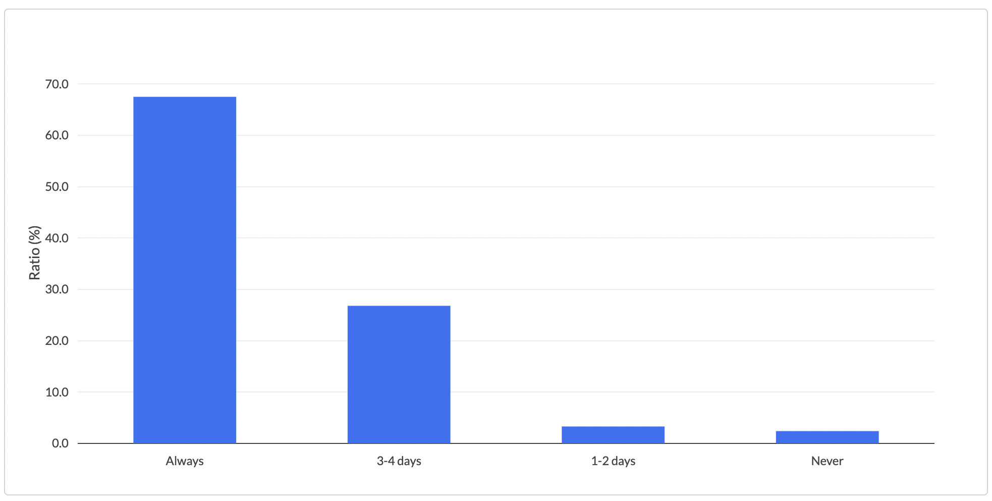The height and width of the screenshot is (501, 992).
Task: Click the 'Always' x-axis label
Action: [x=185, y=461]
